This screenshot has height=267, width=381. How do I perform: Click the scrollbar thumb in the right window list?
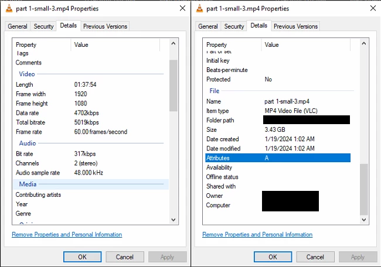364,190
